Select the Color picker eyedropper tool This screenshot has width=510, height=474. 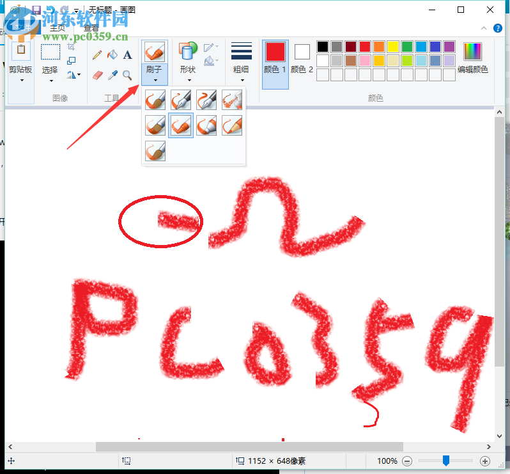point(112,75)
